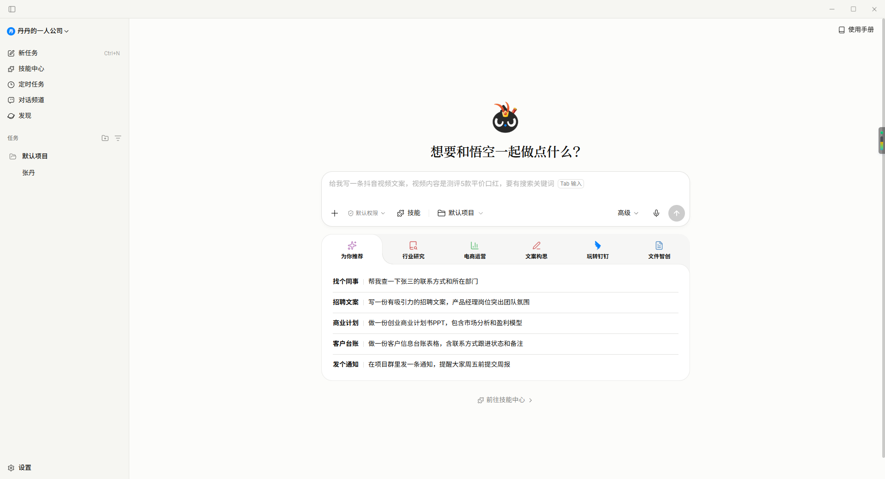Viewport: 885px width, 479px height.
Task: Open 对话频道 in the sidebar
Action: click(64, 100)
